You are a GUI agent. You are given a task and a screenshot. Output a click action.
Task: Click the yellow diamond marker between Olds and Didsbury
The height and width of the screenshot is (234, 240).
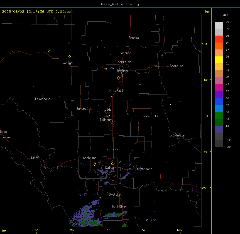tap(108, 116)
